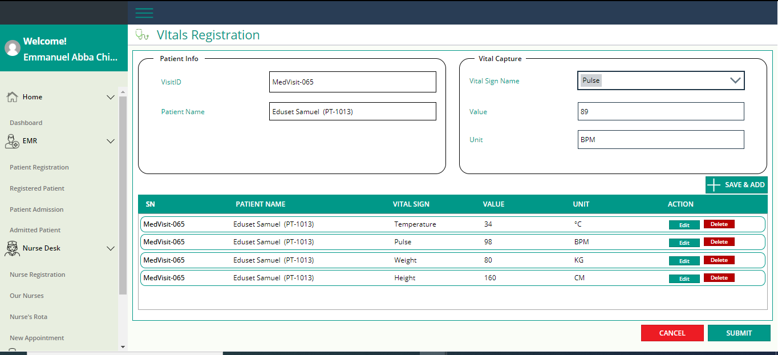The width and height of the screenshot is (778, 355).
Task: Click the Nurse Desk nurse icon
Action: point(12,248)
